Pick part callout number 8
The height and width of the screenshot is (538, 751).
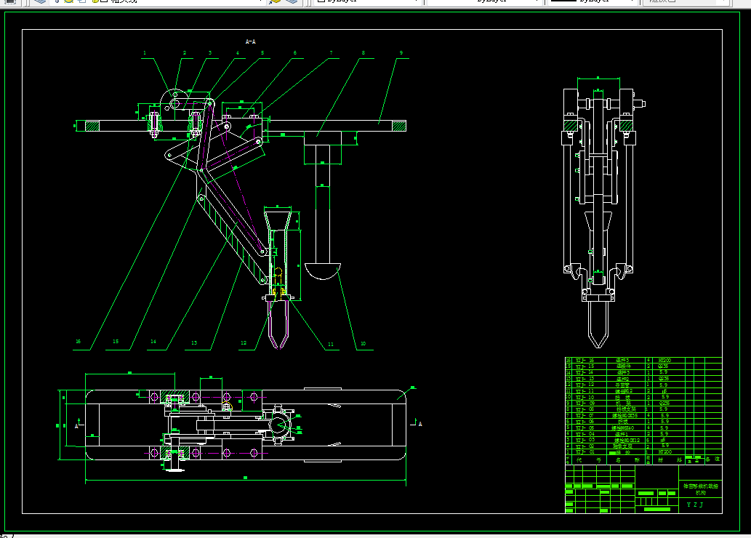pyautogui.click(x=363, y=53)
